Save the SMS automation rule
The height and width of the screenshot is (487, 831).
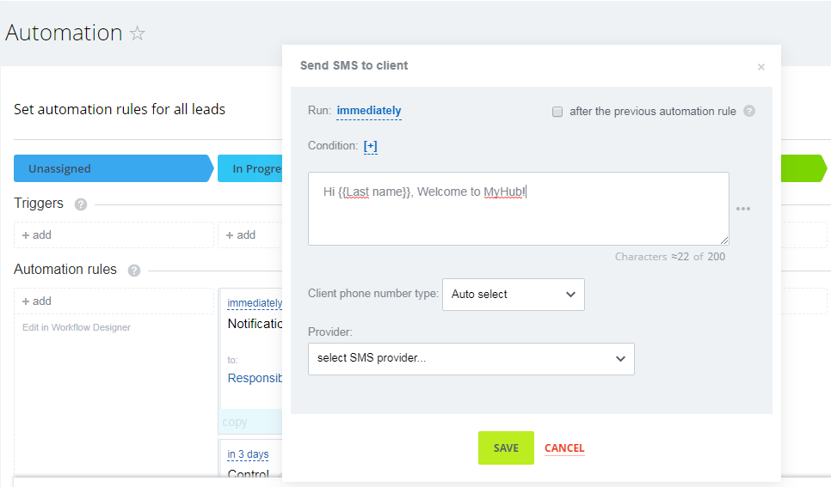[x=506, y=447]
